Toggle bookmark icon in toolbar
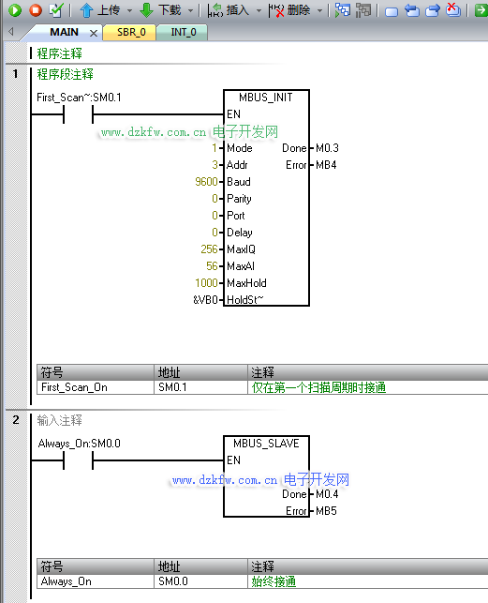Image resolution: width=488 pixels, height=603 pixels. tap(392, 11)
